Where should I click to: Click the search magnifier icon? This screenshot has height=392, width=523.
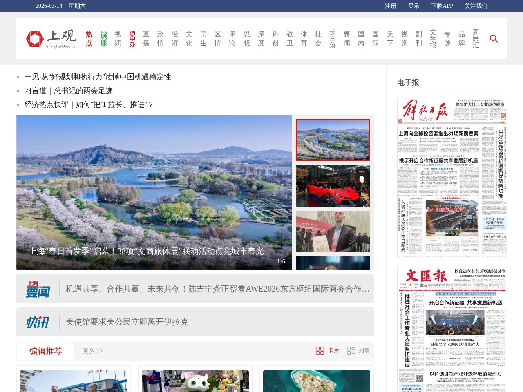point(494,39)
